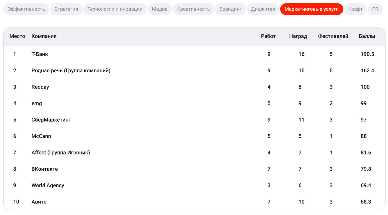This screenshot has width=388, height=215.
Task: Click the ВКонтакте company name
Action: click(x=45, y=169)
